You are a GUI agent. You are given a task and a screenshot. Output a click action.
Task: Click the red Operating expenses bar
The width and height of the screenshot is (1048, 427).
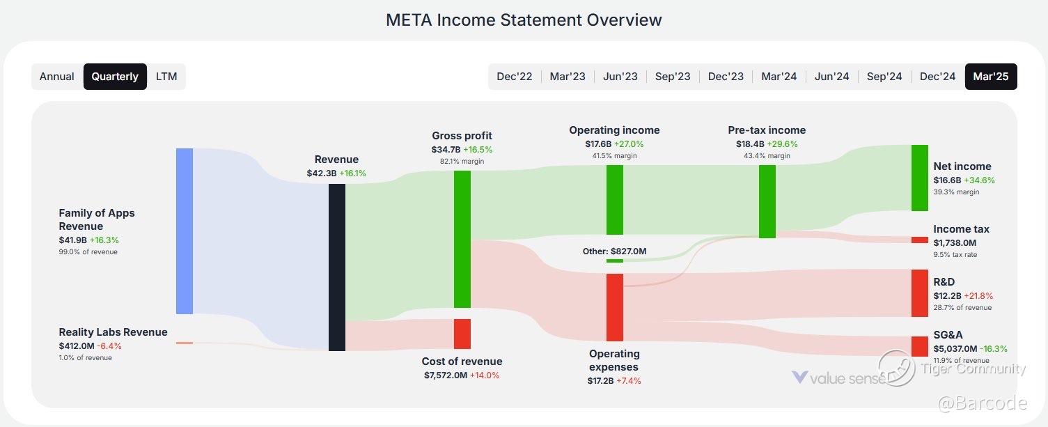pos(615,306)
